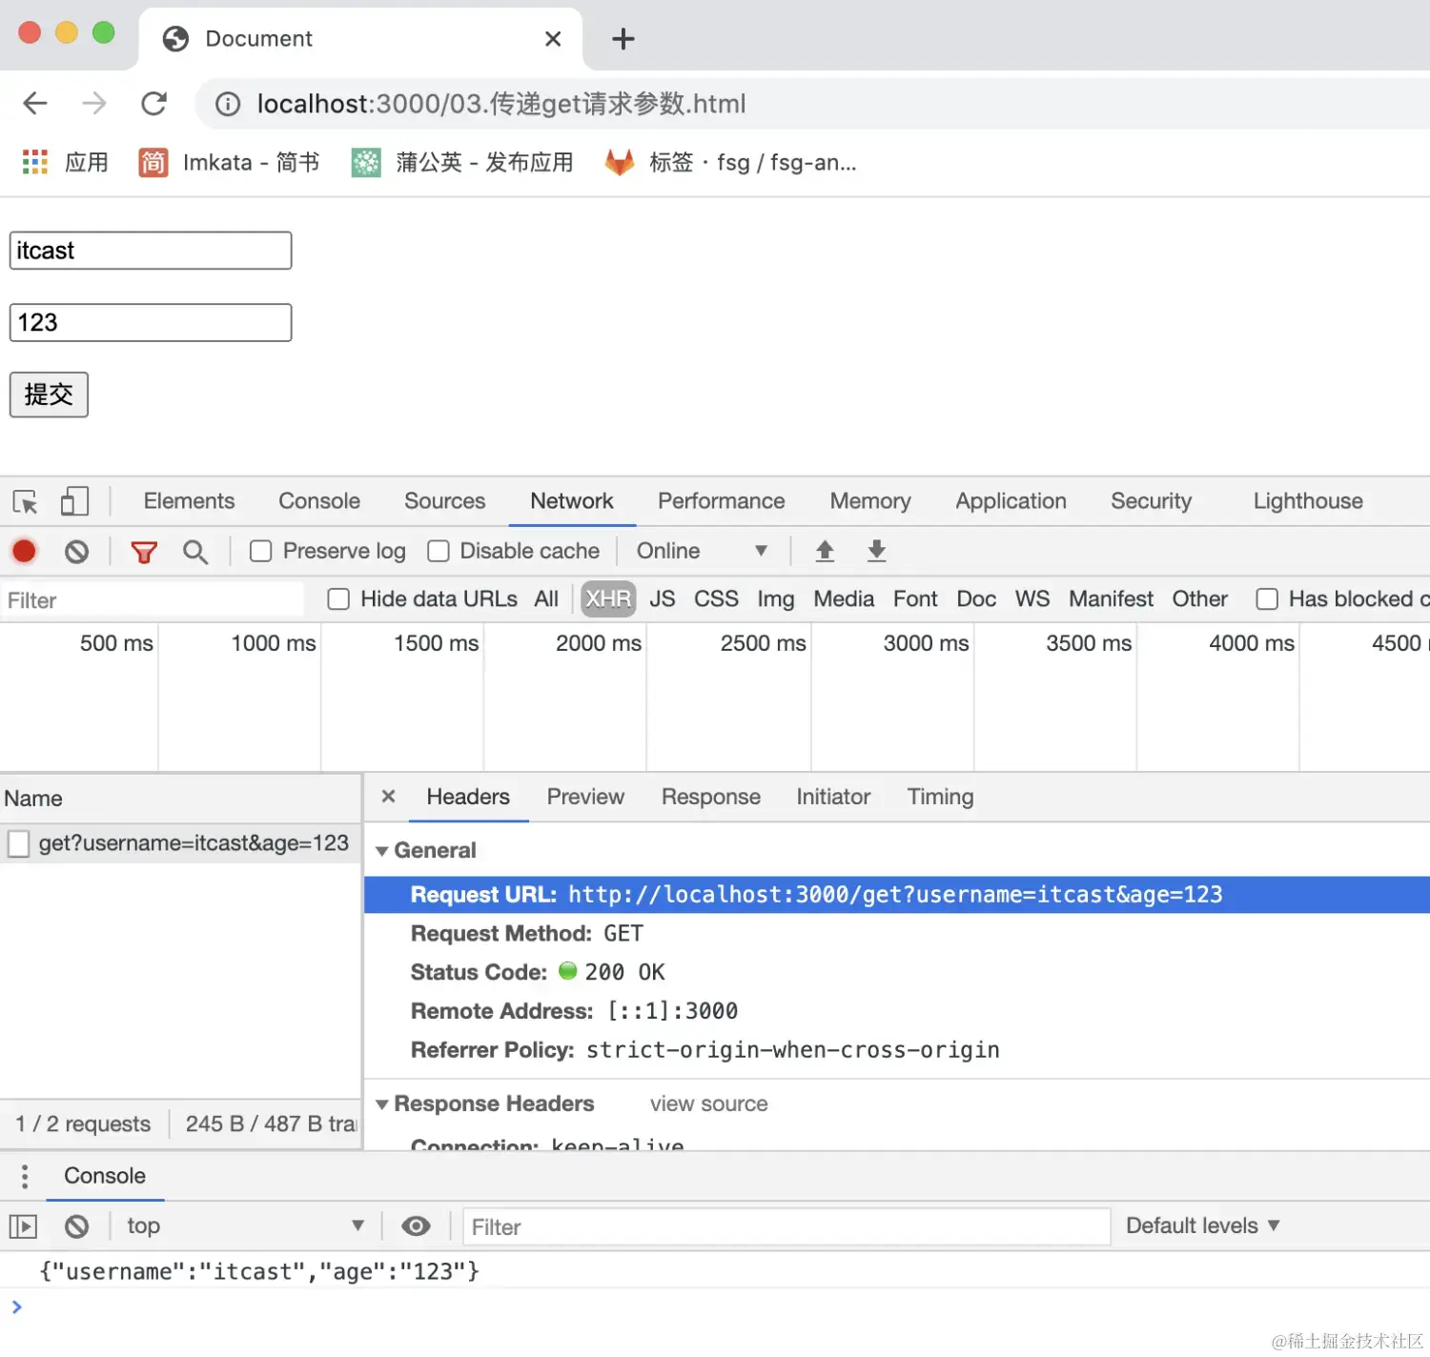Click the username field containing itcast

point(151,251)
